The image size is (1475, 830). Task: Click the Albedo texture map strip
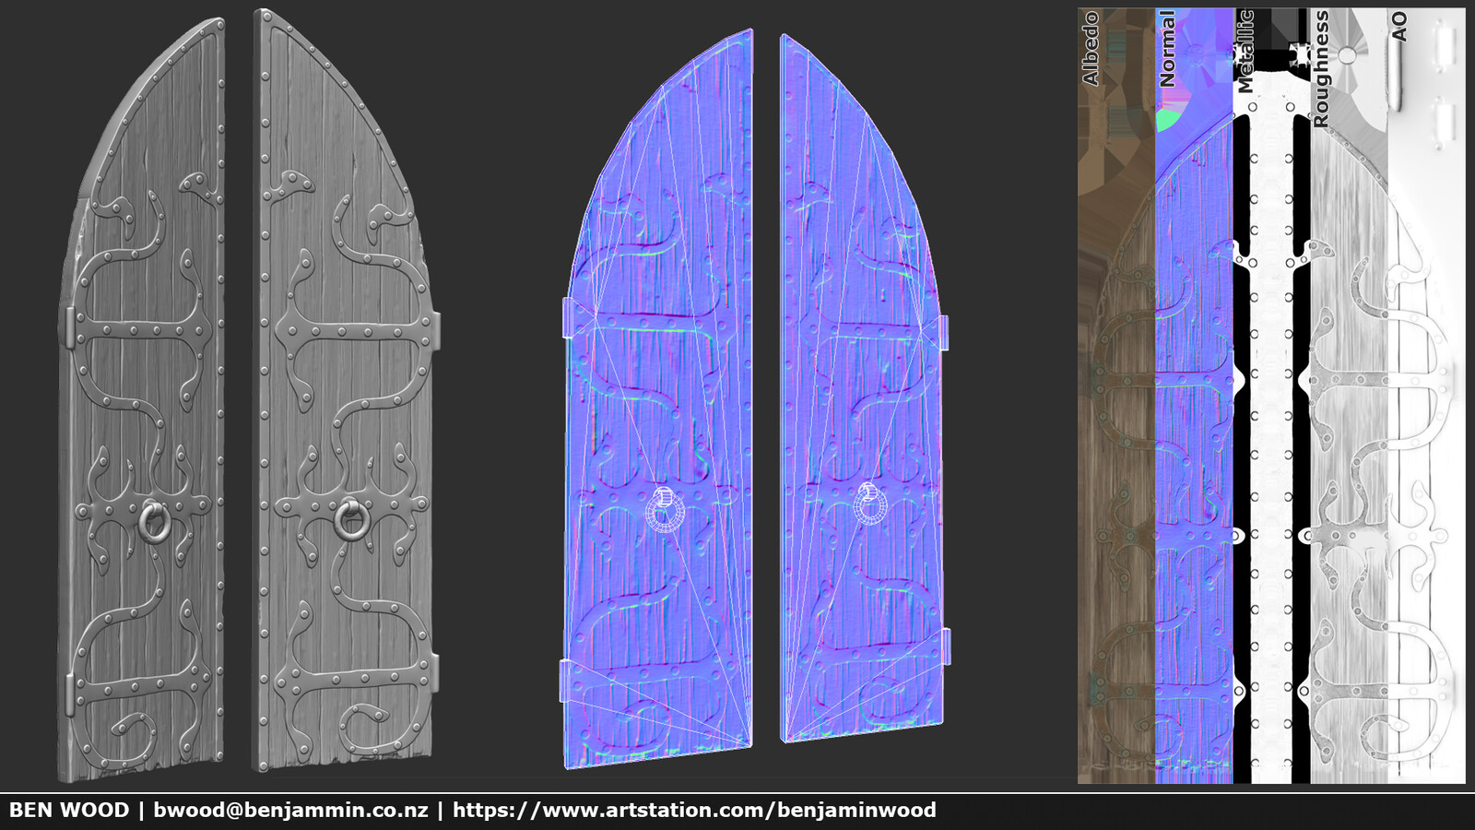[x=1116, y=397]
